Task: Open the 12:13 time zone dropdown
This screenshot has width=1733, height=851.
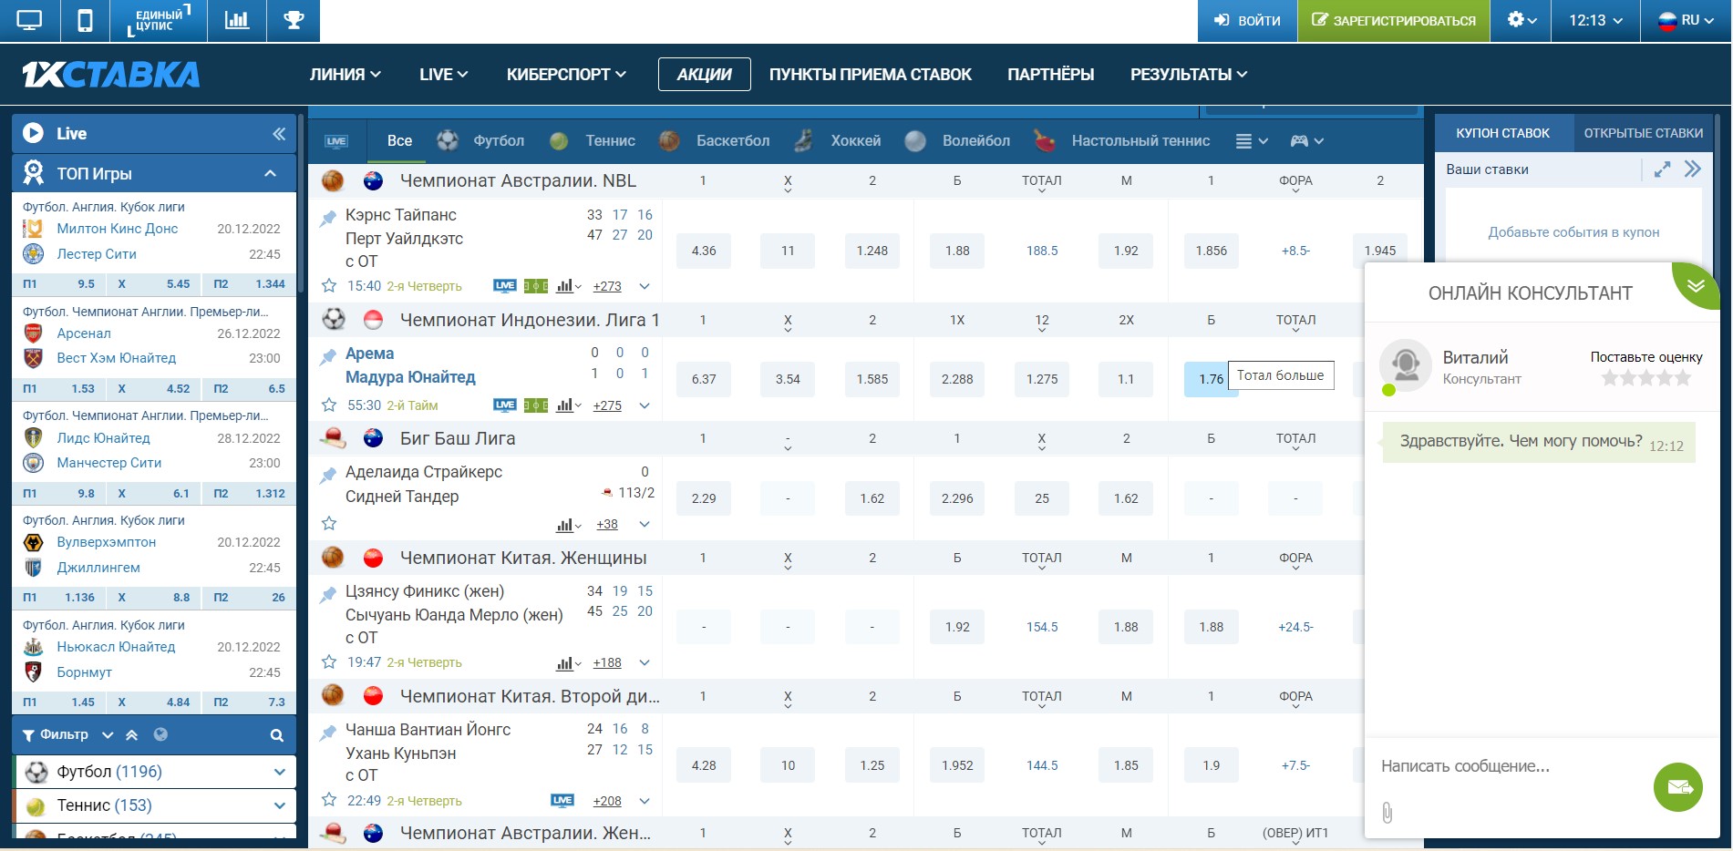Action: tap(1595, 20)
